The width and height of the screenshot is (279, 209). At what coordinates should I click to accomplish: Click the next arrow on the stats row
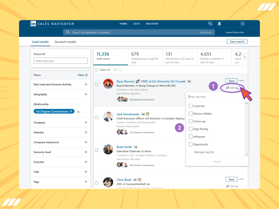pyautogui.click(x=245, y=57)
